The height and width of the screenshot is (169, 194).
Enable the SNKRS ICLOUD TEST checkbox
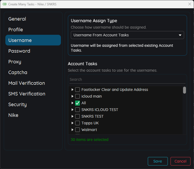(x=77, y=110)
